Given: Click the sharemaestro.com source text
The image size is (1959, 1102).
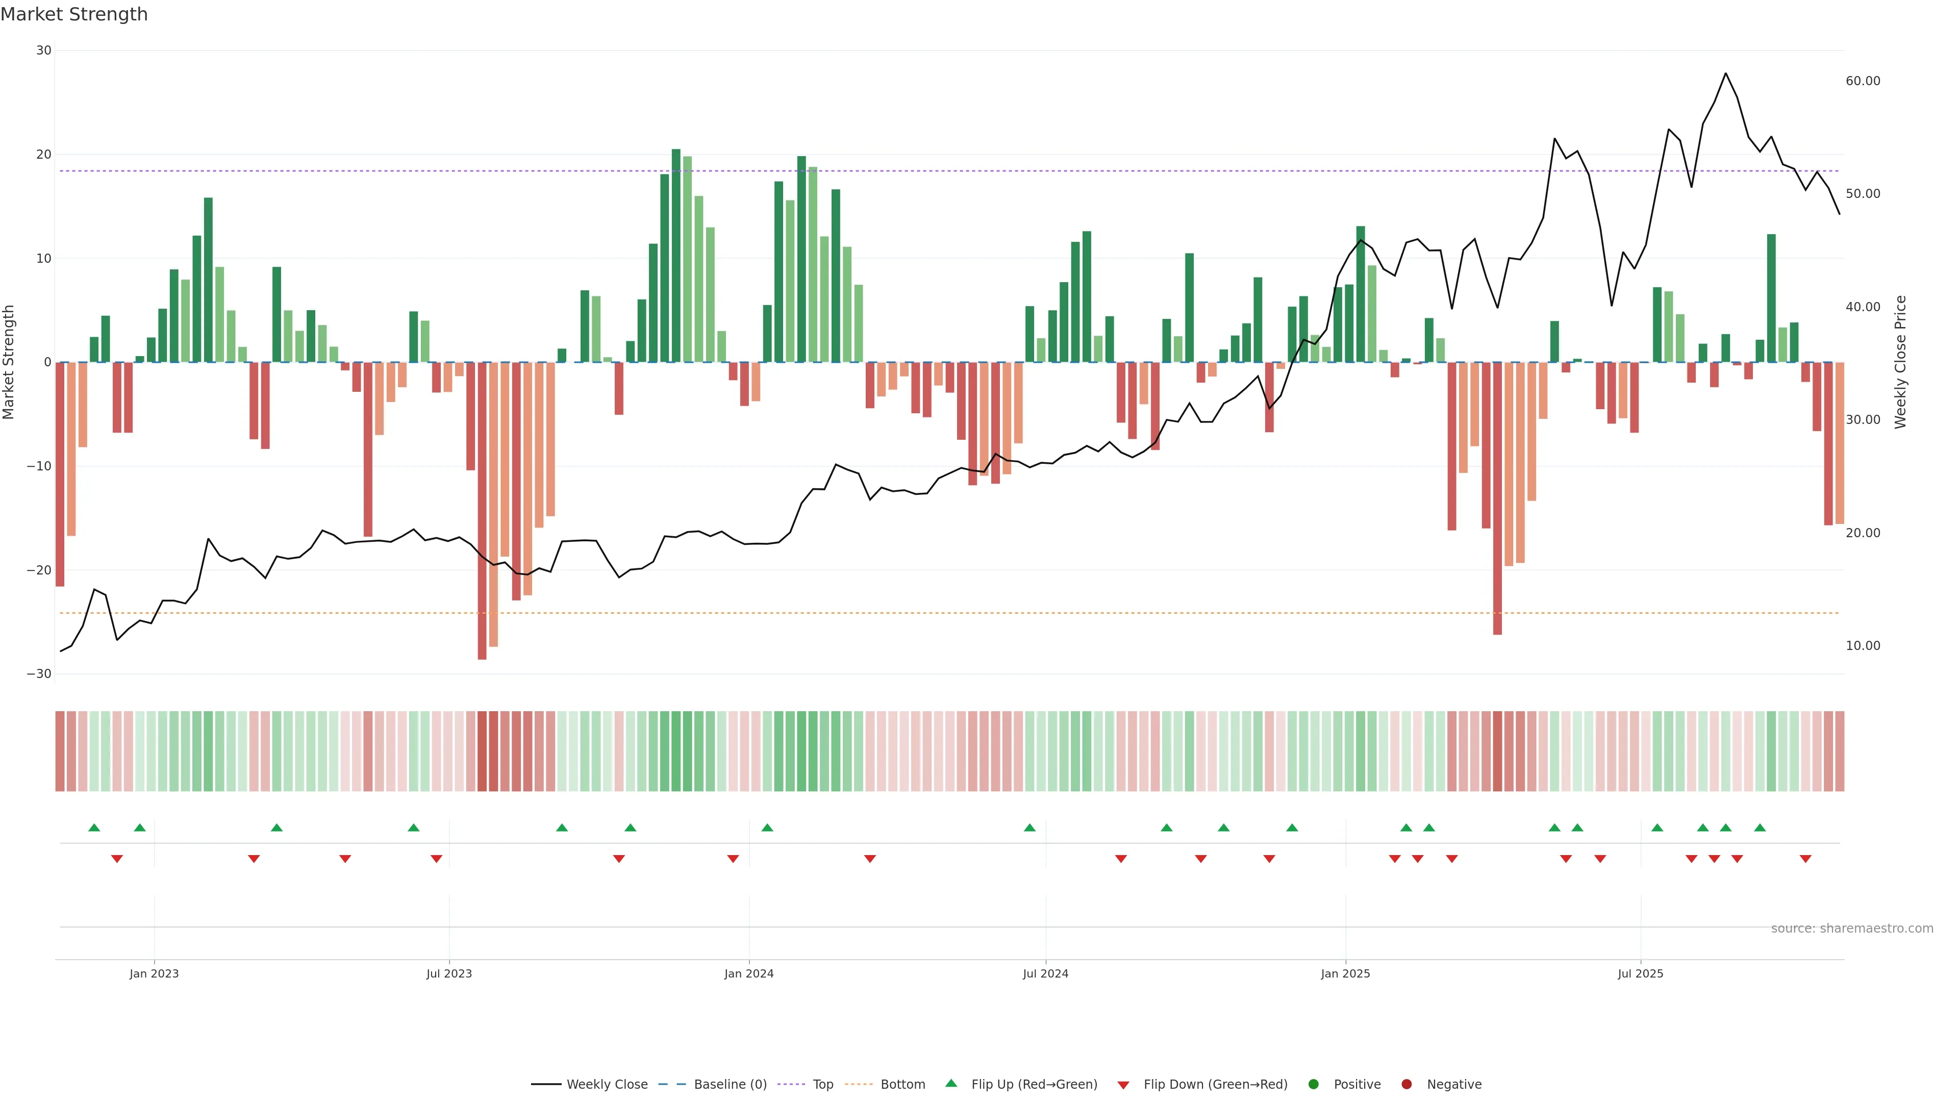Looking at the screenshot, I should (1852, 928).
